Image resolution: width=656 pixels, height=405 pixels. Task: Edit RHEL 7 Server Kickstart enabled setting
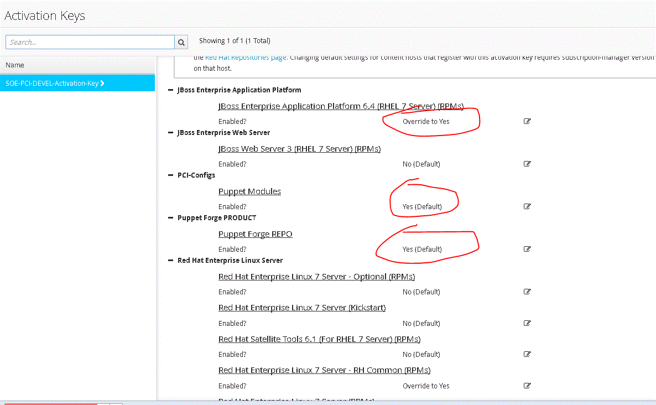click(x=527, y=323)
